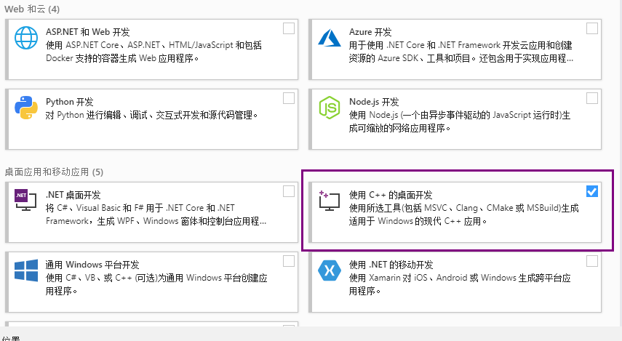
Task: Click the Python logo icon
Action: [x=26, y=108]
